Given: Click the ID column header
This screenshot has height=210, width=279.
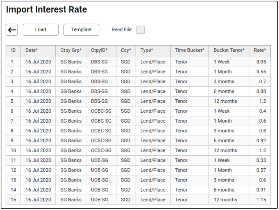Looking at the screenshot, I should [13, 50].
